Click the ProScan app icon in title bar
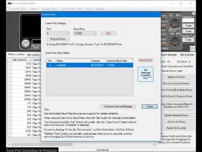Viewport: 202px width, 152px height. (x=10, y=3)
